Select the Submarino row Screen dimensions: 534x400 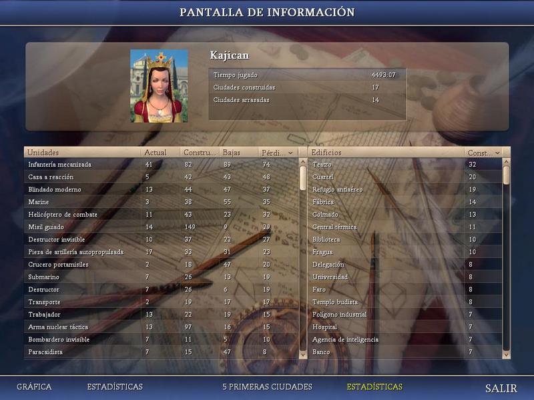(x=162, y=277)
